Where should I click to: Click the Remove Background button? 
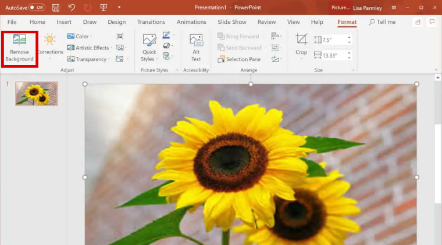19,49
